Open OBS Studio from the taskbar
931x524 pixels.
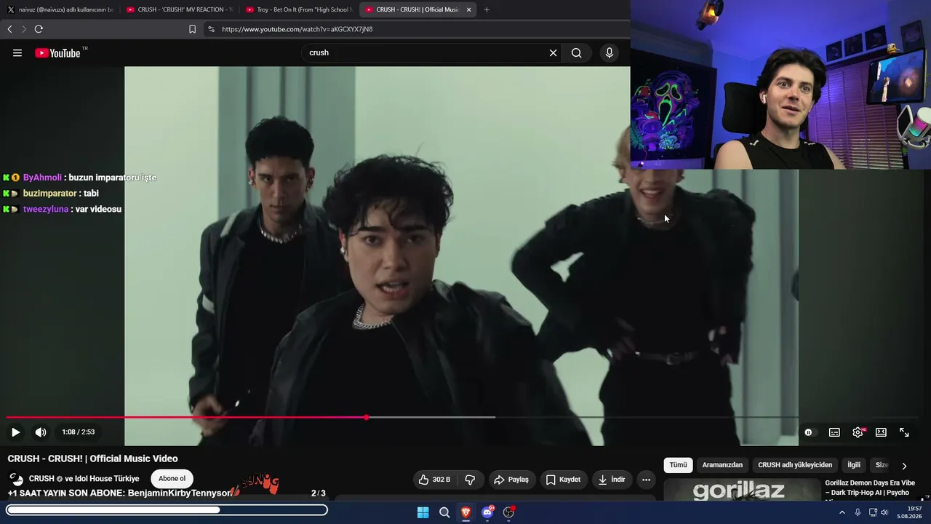point(508,512)
